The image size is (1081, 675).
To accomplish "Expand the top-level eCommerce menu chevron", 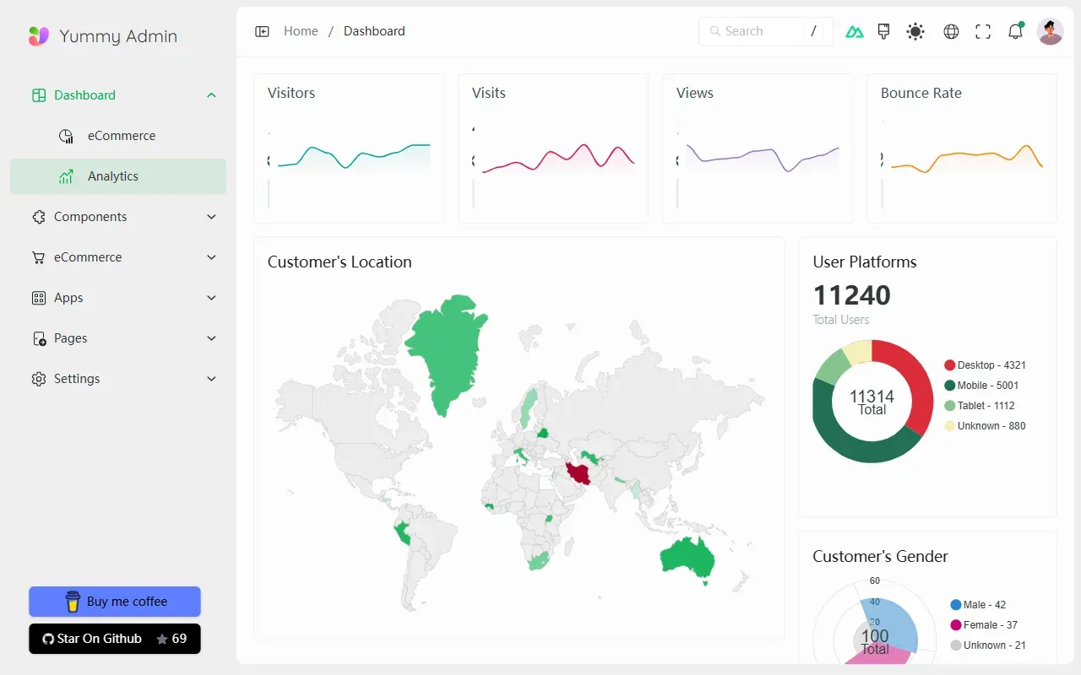I will 211,257.
